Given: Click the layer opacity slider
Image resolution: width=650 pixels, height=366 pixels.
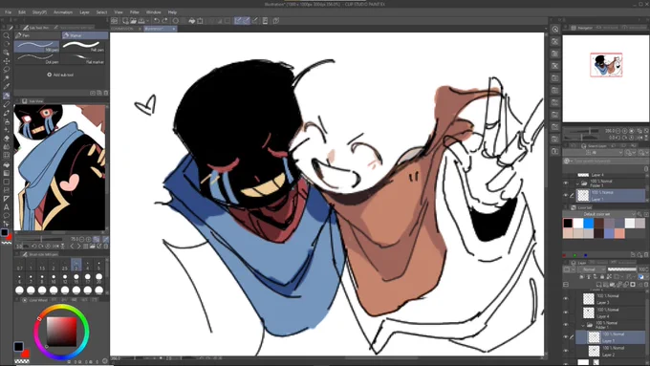Looking at the screenshot, I should tap(622, 269).
